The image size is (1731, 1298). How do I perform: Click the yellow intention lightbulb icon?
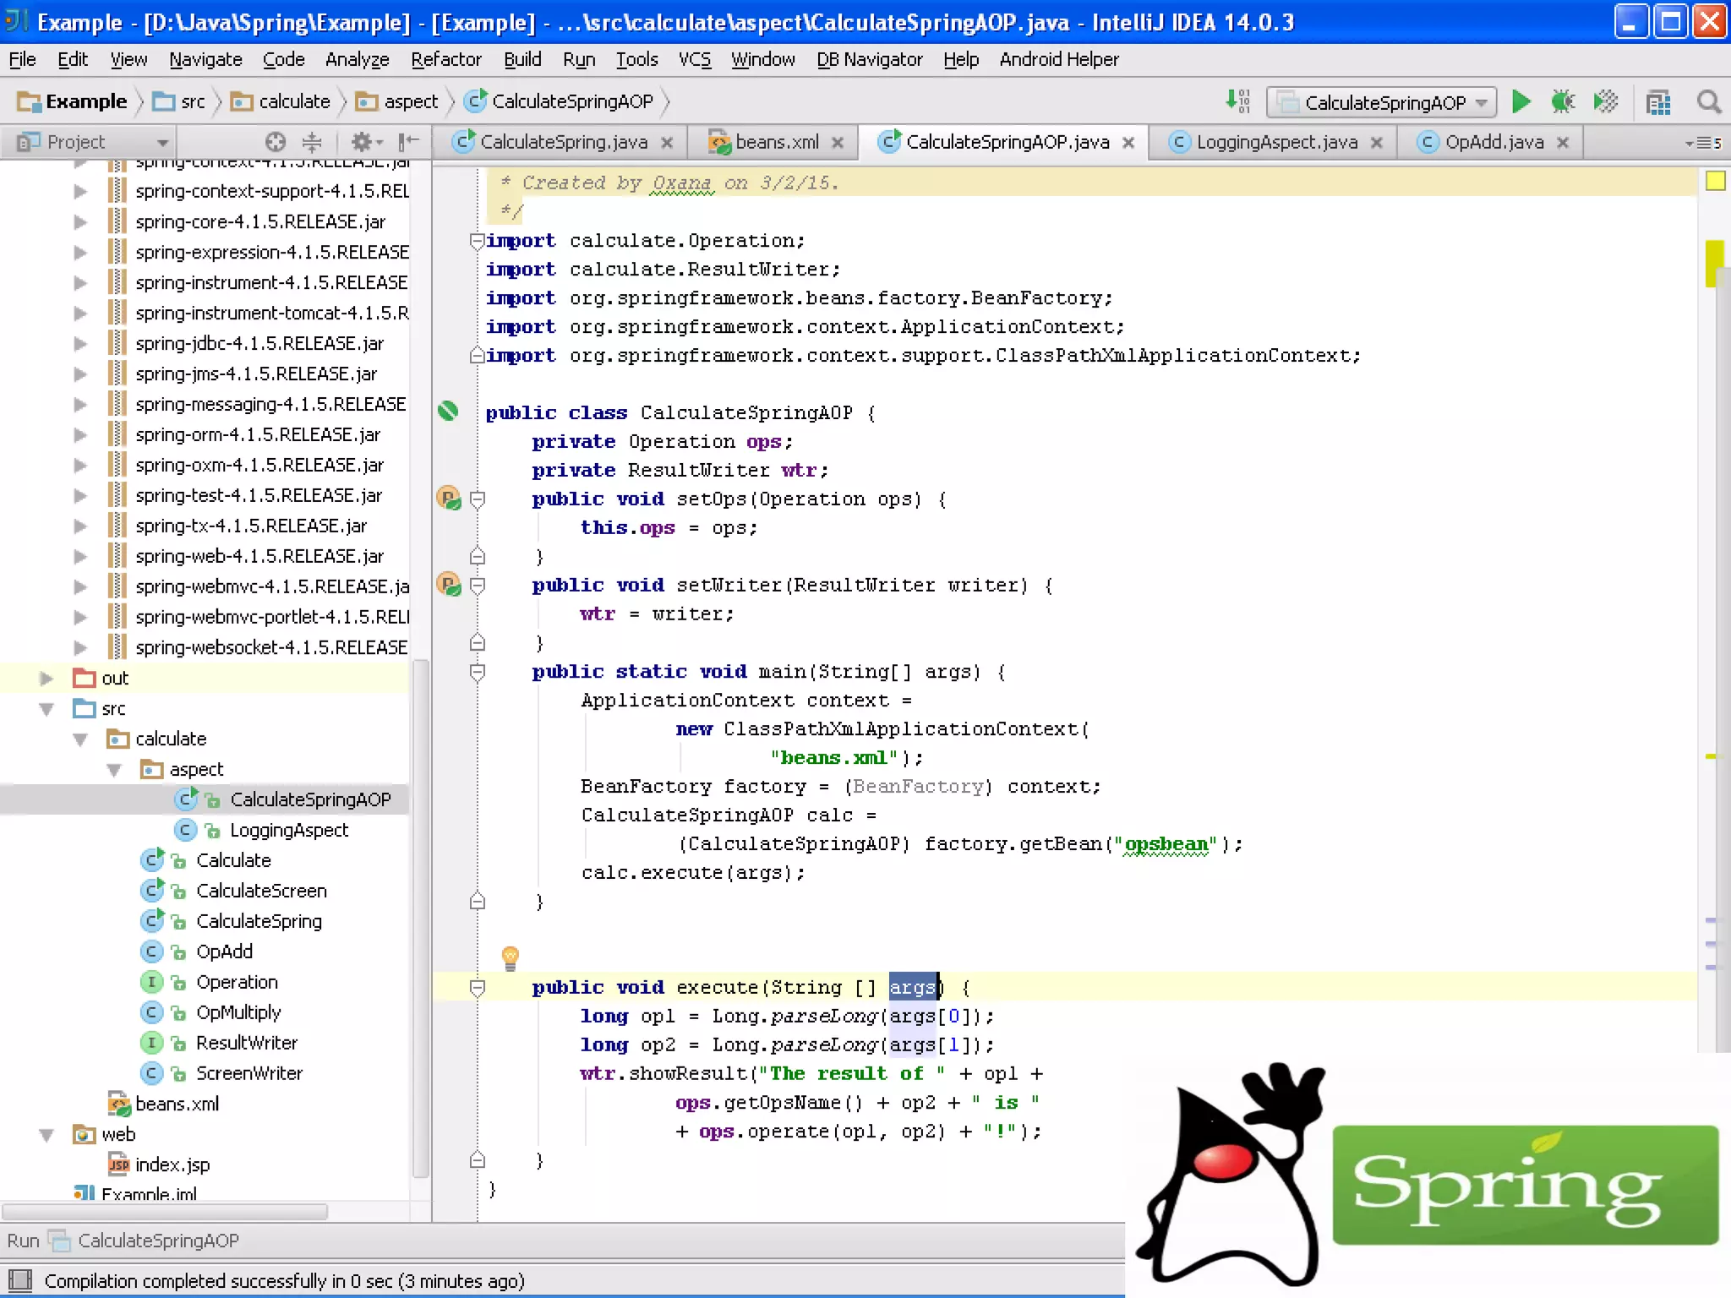pos(510,957)
